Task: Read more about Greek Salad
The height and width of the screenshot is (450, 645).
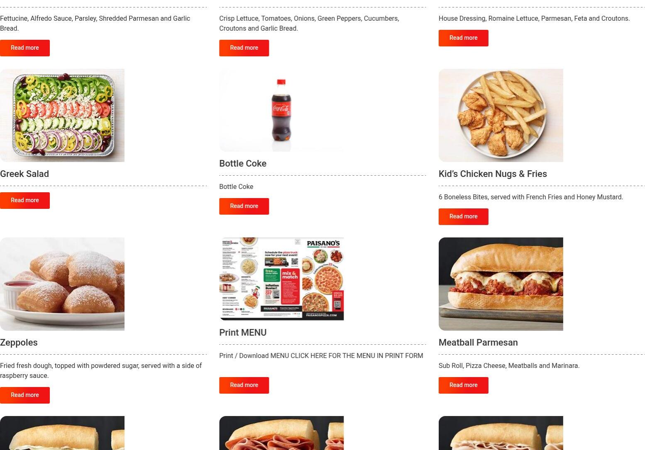Action: [25, 201]
